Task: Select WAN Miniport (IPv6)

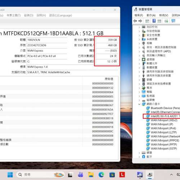Action: point(161,129)
